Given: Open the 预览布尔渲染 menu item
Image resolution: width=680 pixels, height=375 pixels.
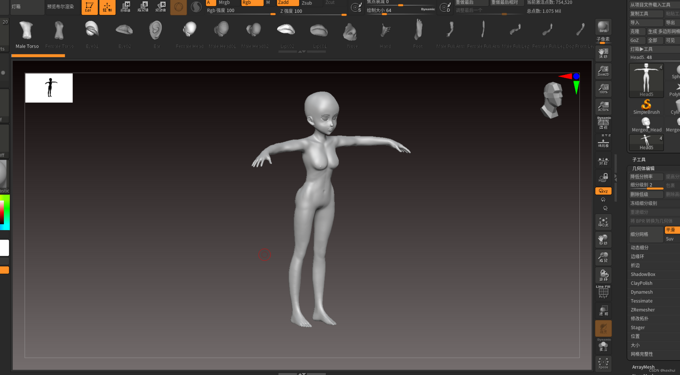Looking at the screenshot, I should click(x=60, y=7).
